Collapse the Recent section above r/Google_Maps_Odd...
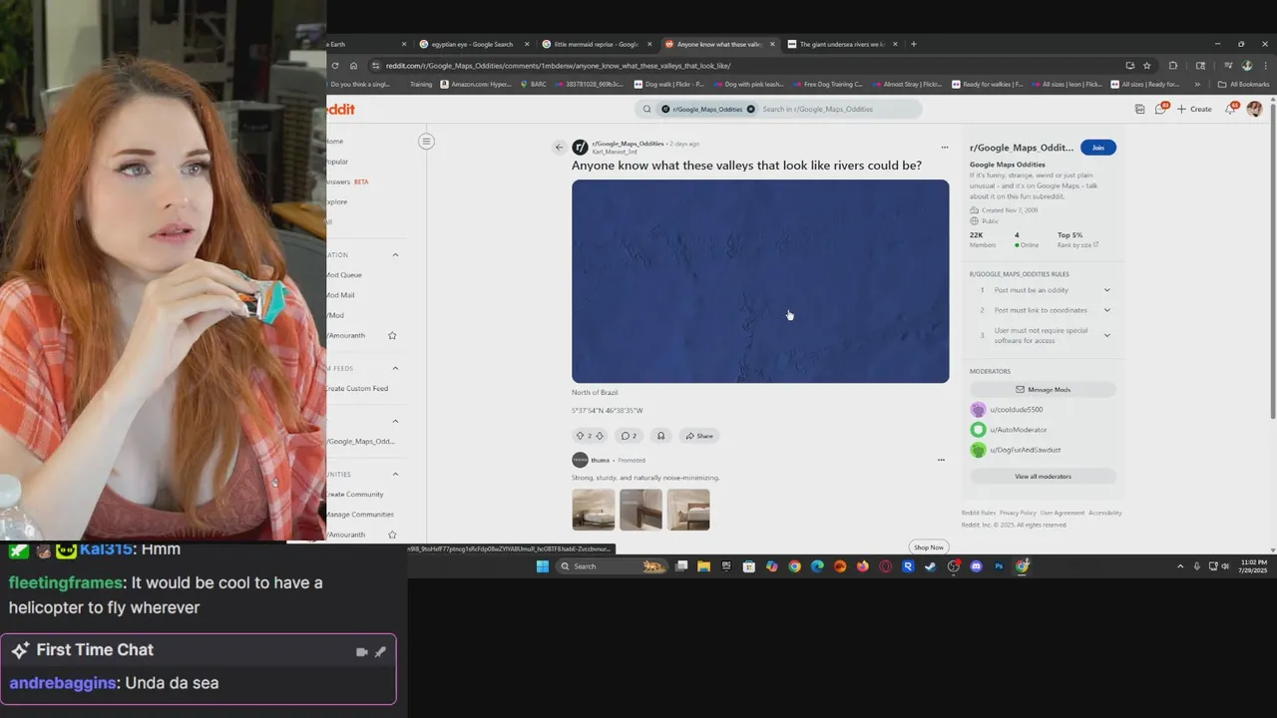The image size is (1277, 718). (x=395, y=421)
